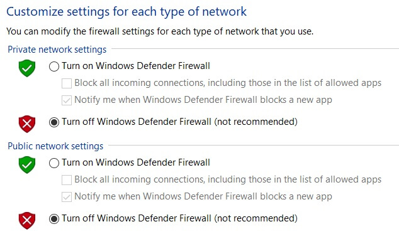Click the green shield icon under Public network
This screenshot has height=239, width=399.
pyautogui.click(x=27, y=164)
